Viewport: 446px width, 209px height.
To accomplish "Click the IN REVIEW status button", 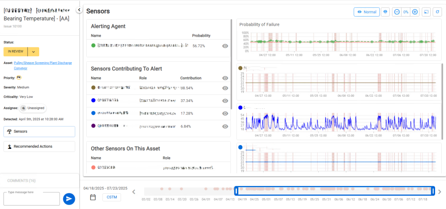I will coord(16,52).
